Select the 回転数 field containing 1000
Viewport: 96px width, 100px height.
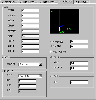[30, 26]
